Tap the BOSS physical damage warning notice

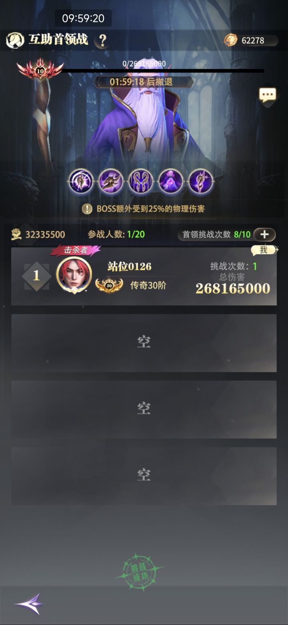pyautogui.click(x=144, y=209)
